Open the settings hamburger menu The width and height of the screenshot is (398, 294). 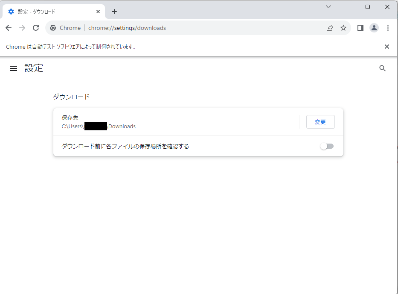pos(13,68)
